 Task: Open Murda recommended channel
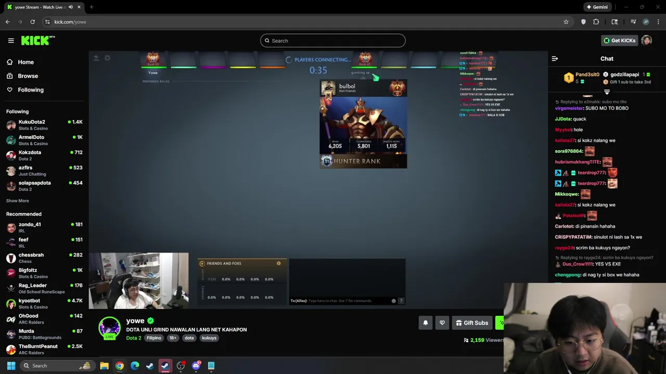coord(44,334)
